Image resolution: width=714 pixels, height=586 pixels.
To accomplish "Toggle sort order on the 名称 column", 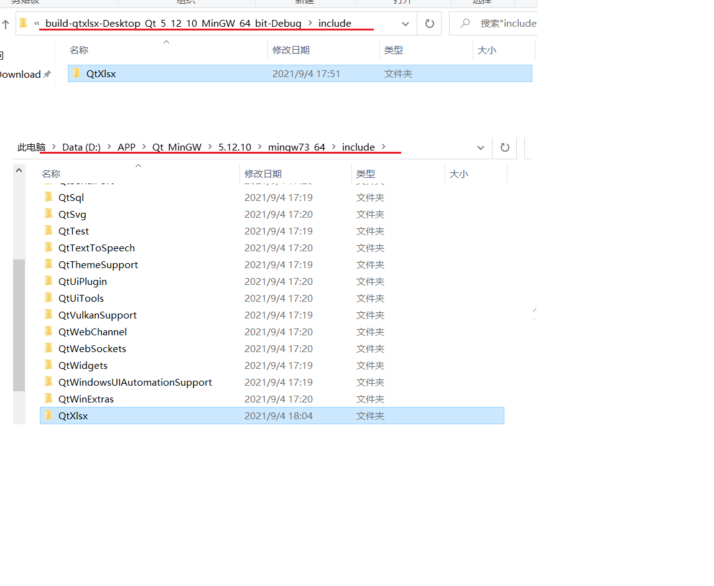I will pyautogui.click(x=79, y=49).
